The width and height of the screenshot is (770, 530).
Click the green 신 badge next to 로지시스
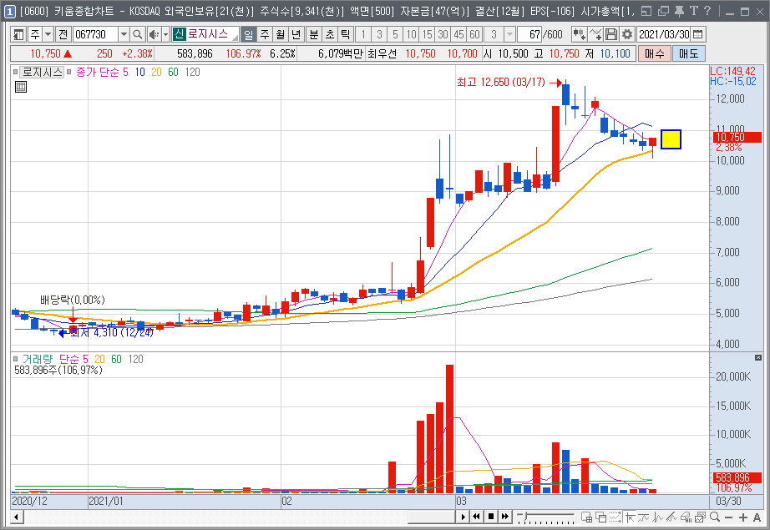(179, 34)
